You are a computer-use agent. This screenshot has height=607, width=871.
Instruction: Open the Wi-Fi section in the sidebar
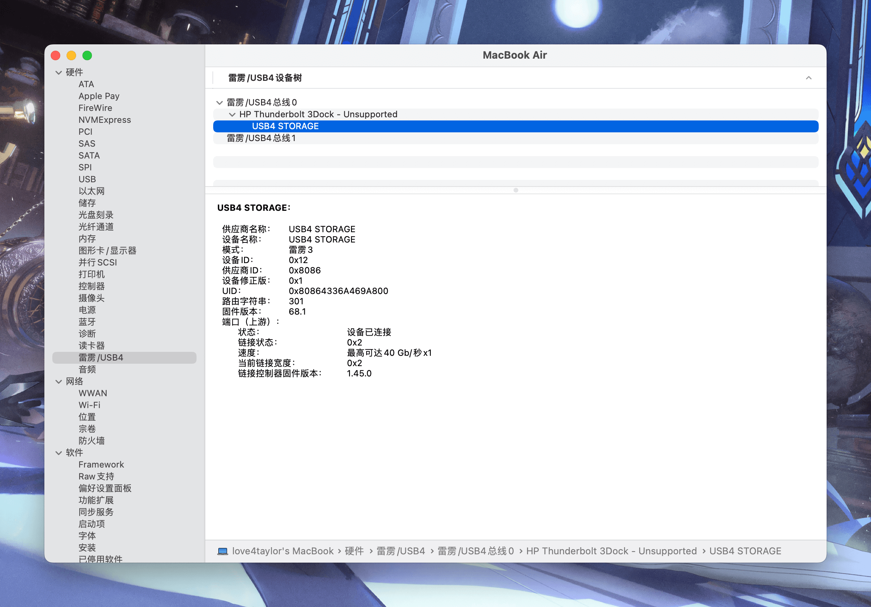[90, 405]
